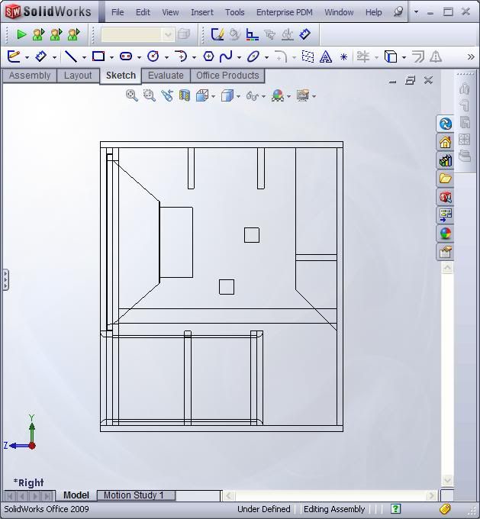The image size is (480, 519).
Task: Expand Hide/Show Items dropdown arrow
Action: pos(263,97)
